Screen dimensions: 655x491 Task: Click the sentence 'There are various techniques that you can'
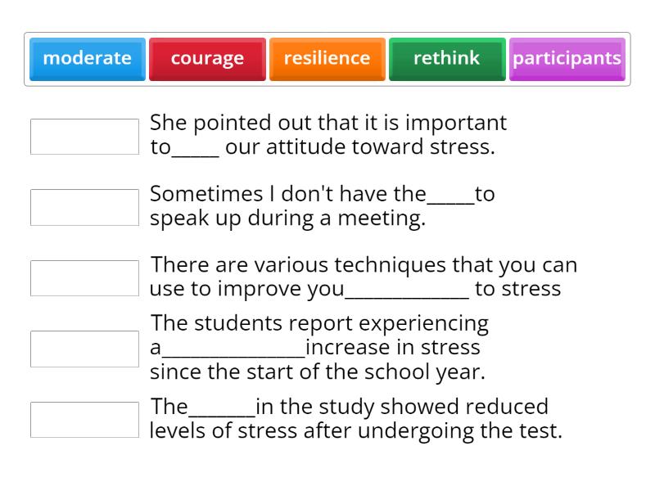[364, 265]
